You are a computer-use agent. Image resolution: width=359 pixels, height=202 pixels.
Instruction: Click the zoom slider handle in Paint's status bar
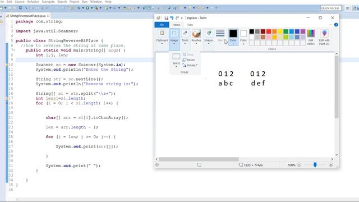pyautogui.click(x=315, y=164)
